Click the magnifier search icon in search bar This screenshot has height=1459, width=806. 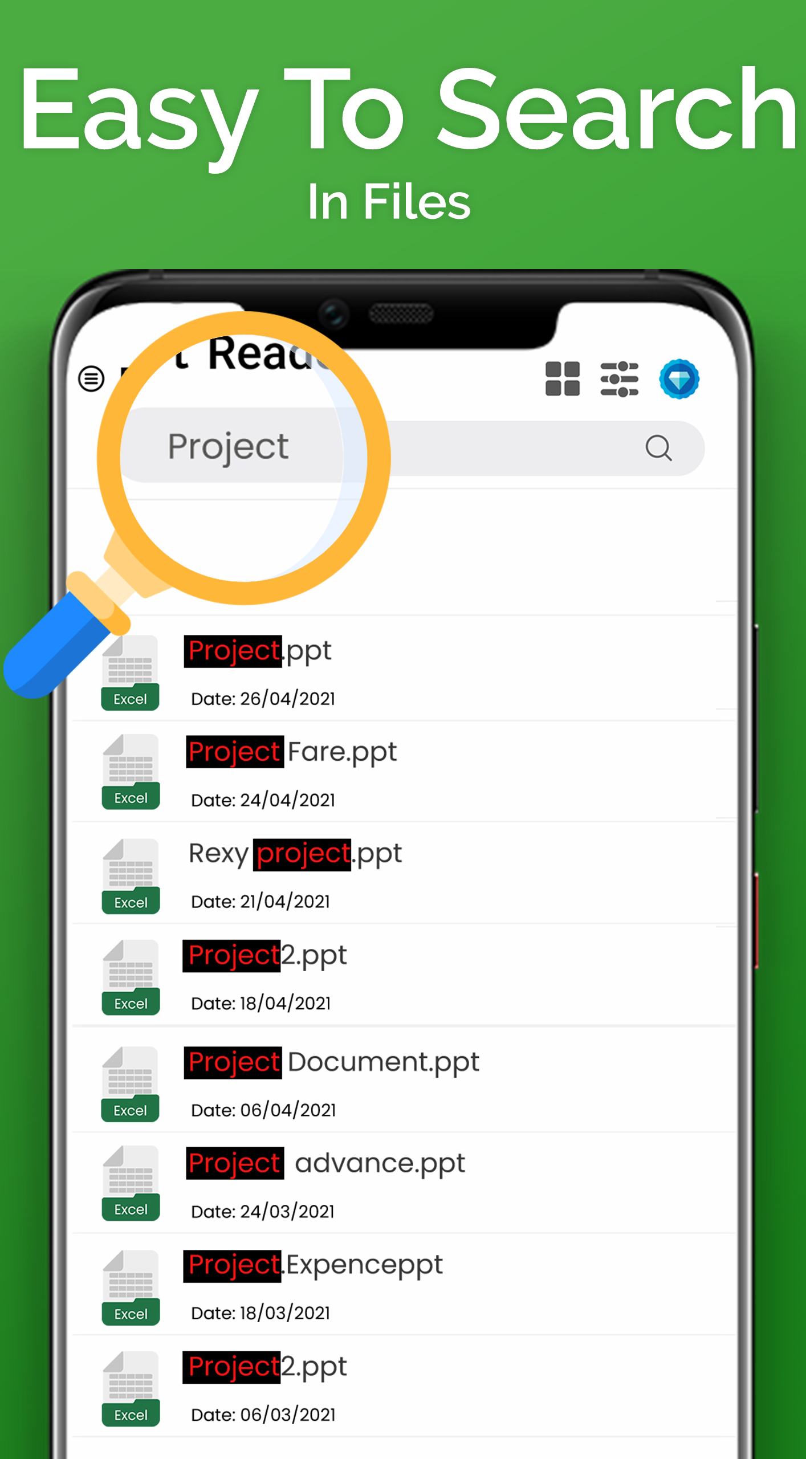tap(658, 448)
